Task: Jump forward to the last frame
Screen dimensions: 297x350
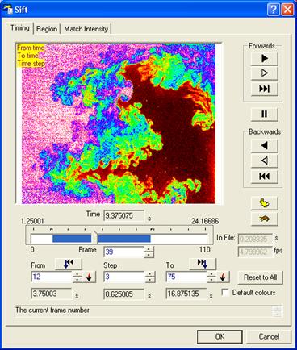Action: coord(265,89)
